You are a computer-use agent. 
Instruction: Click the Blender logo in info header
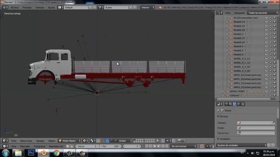[x=160, y=7]
